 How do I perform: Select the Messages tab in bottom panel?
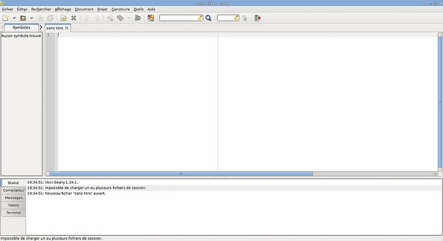point(13,198)
